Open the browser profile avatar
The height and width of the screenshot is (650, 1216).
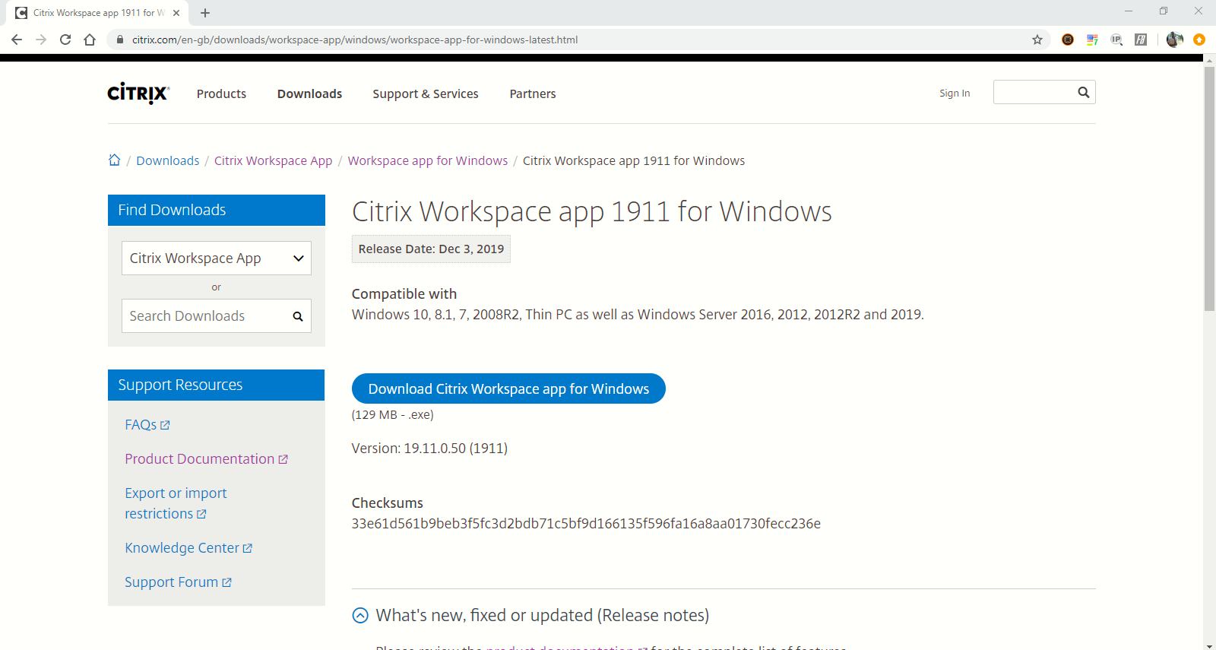1174,40
